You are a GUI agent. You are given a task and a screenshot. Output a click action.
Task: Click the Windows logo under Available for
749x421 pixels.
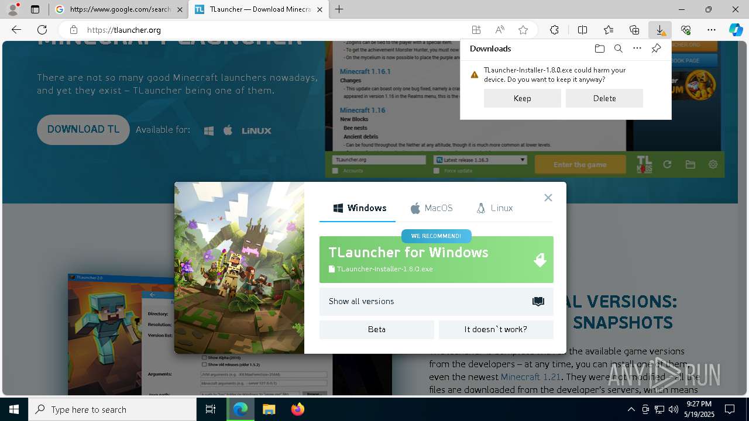point(209,130)
